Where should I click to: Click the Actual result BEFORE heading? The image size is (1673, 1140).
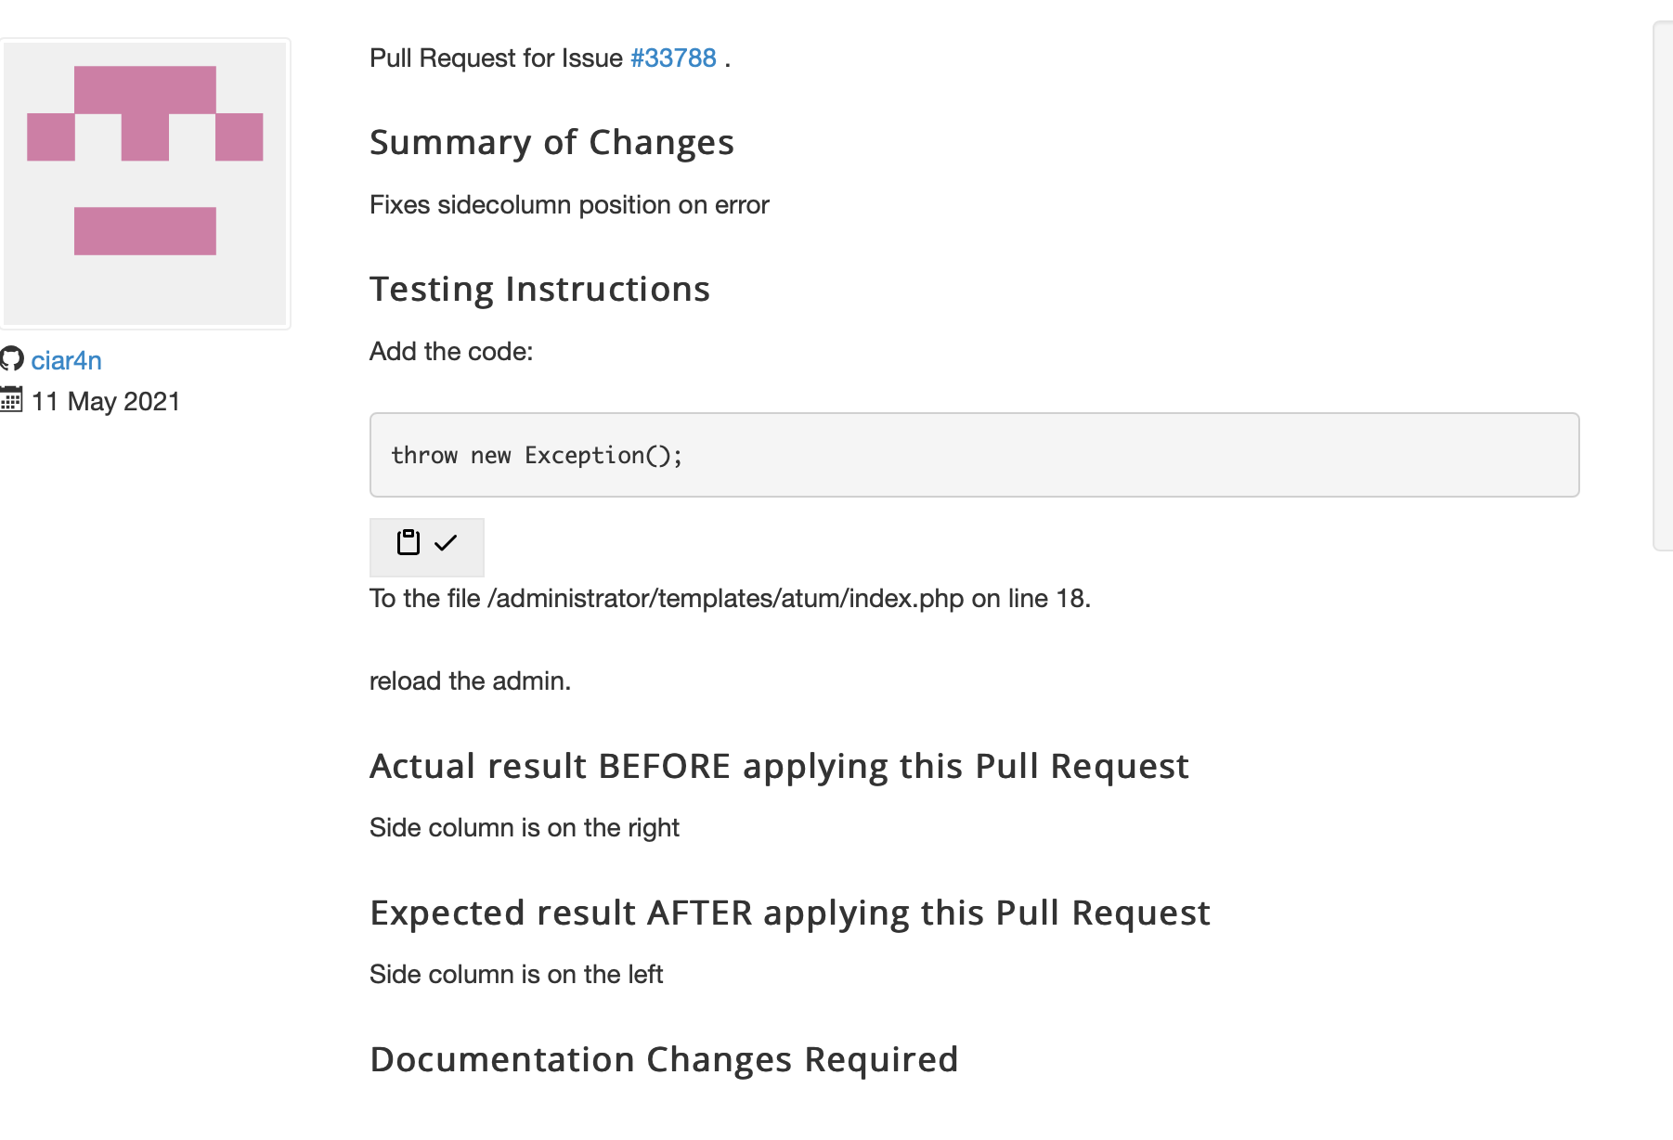tap(779, 765)
